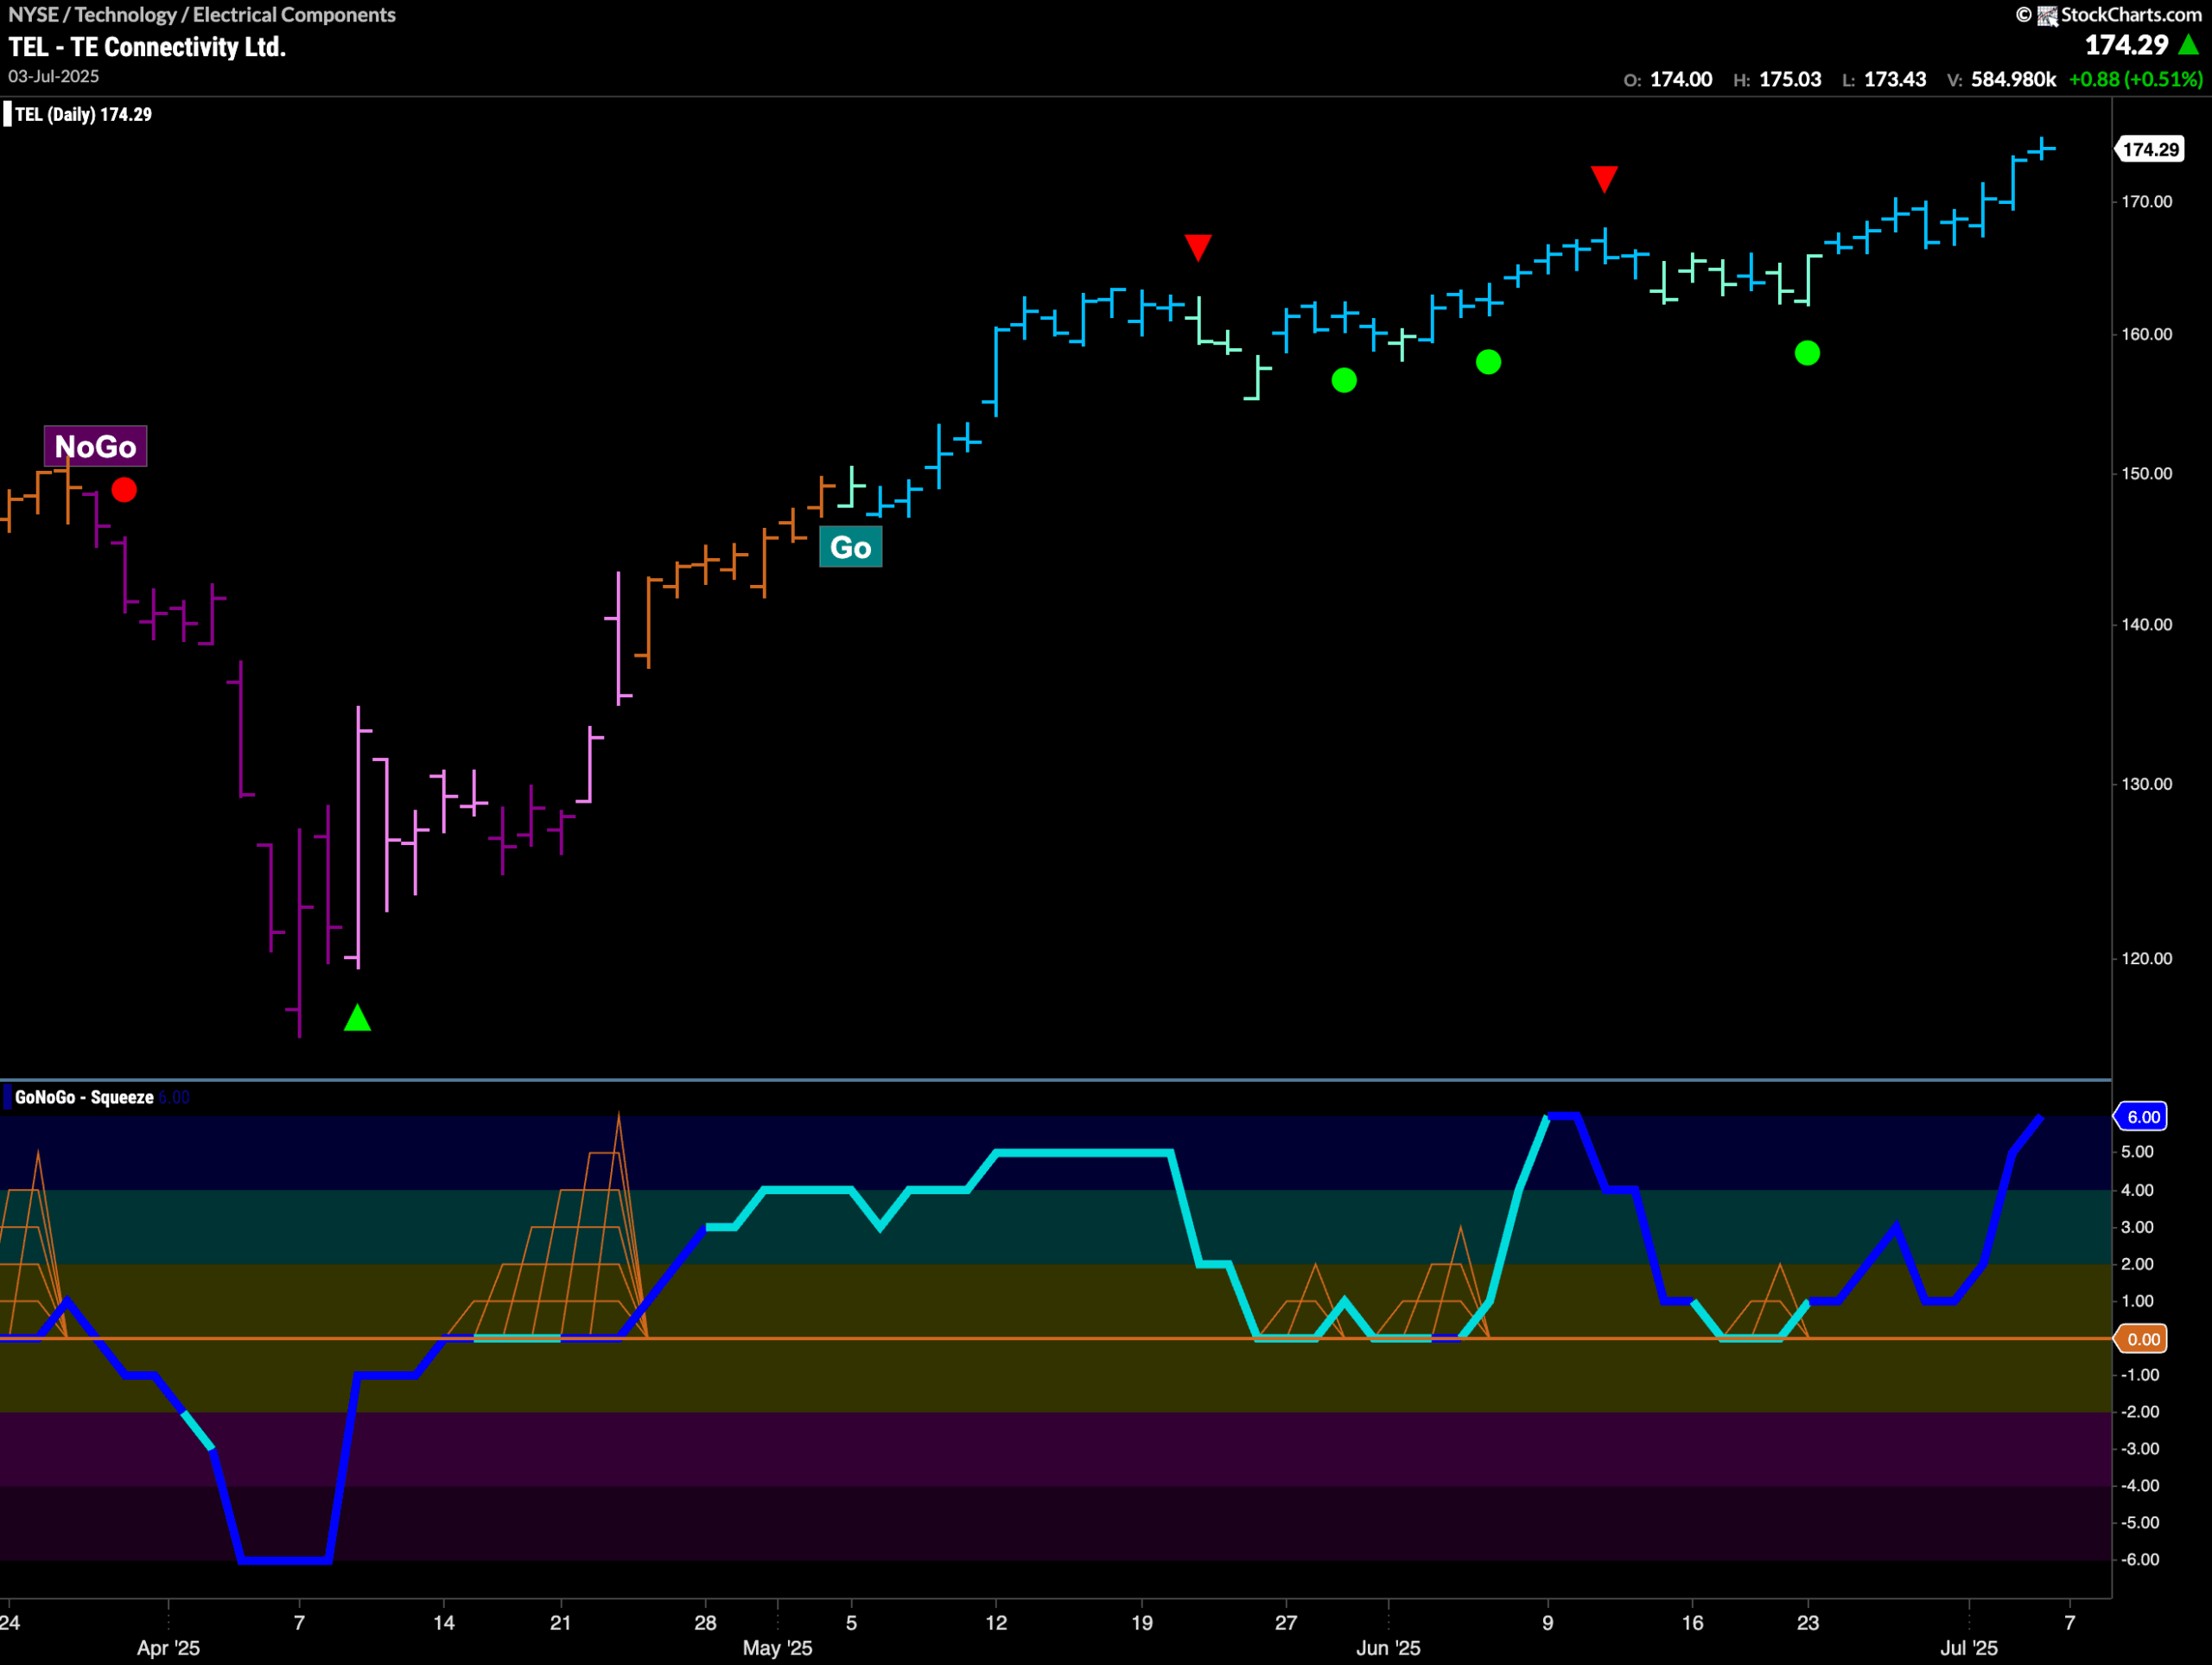Click the middle green circle in early June

click(x=1488, y=362)
